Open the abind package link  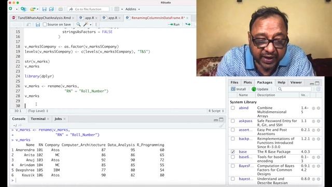tap(243, 108)
